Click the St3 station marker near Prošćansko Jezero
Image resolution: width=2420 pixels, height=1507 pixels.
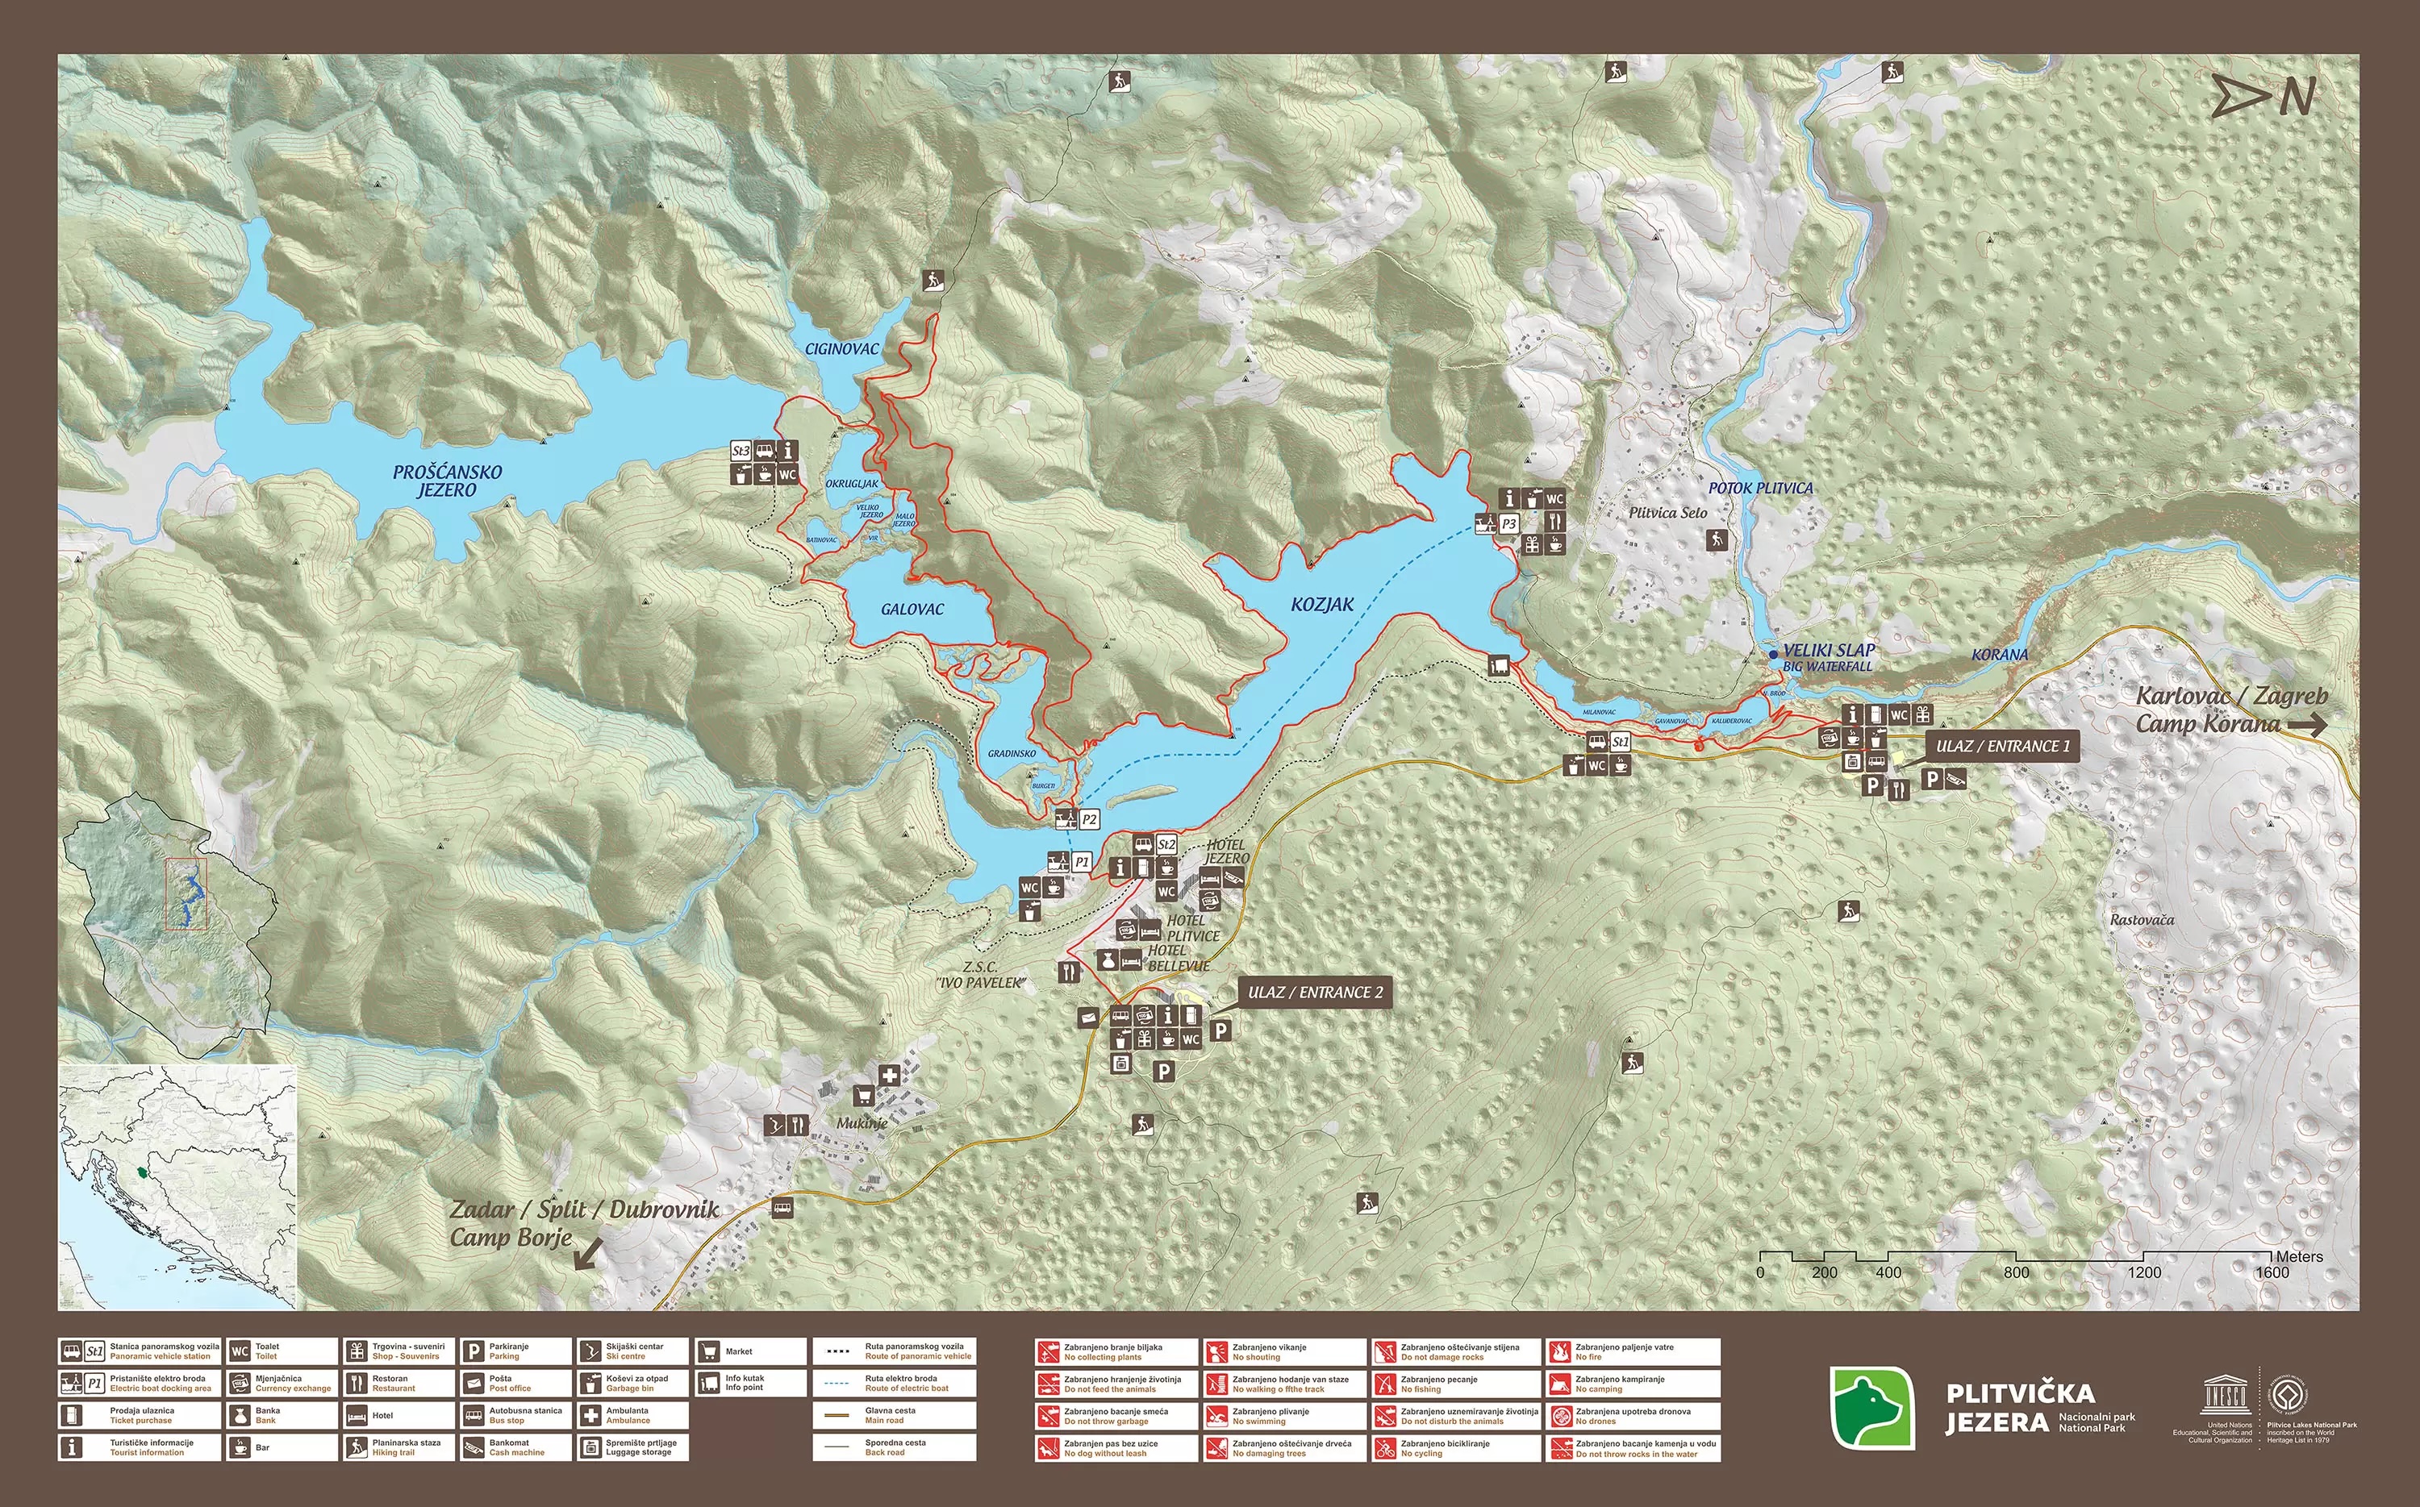tap(741, 451)
